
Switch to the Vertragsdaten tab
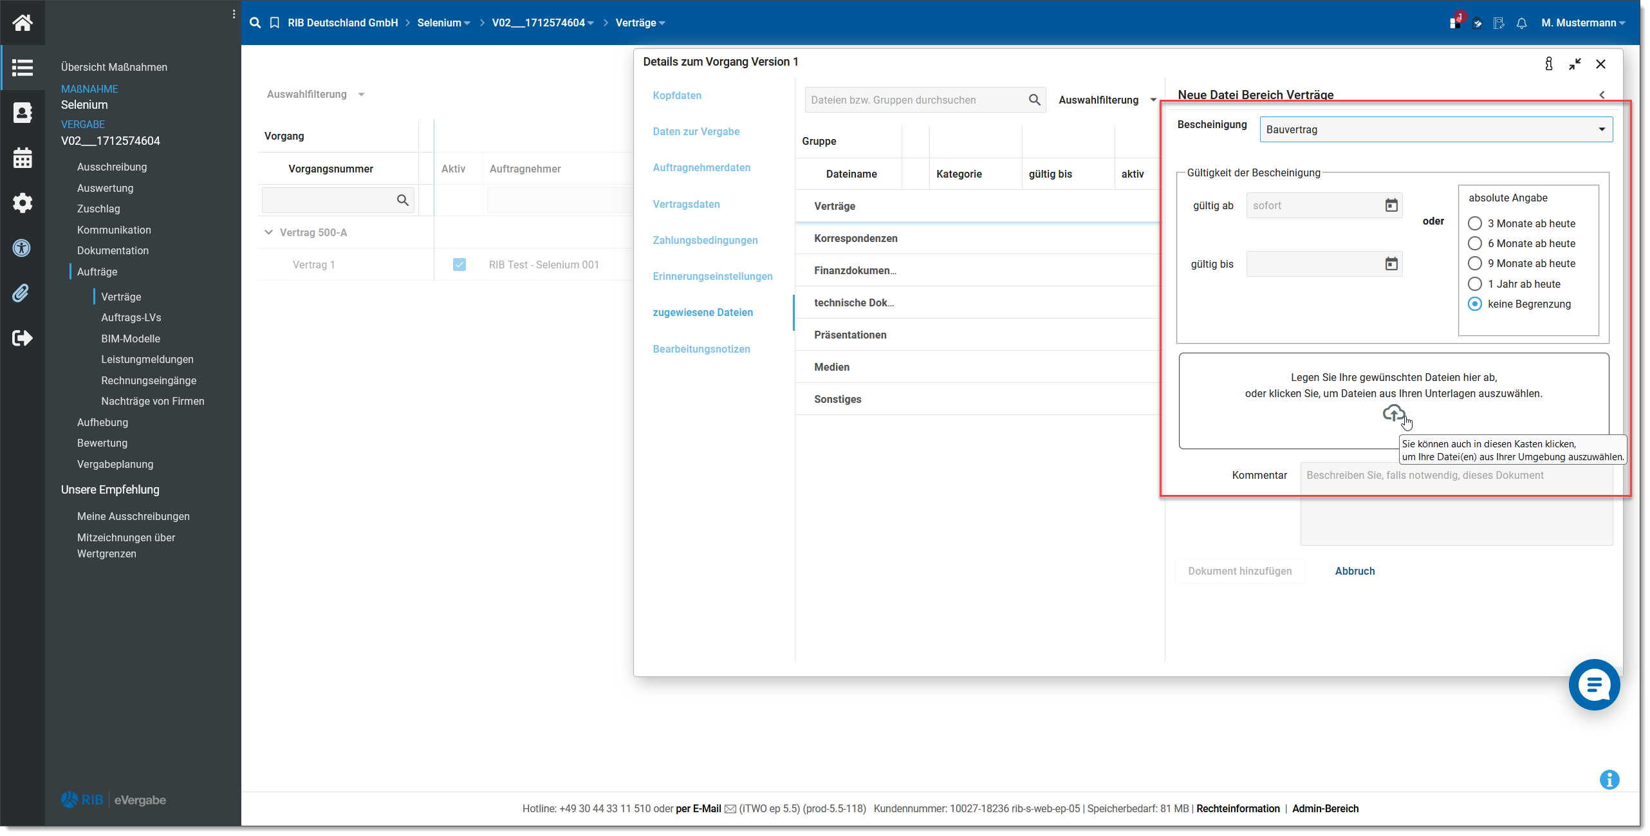[x=686, y=204]
